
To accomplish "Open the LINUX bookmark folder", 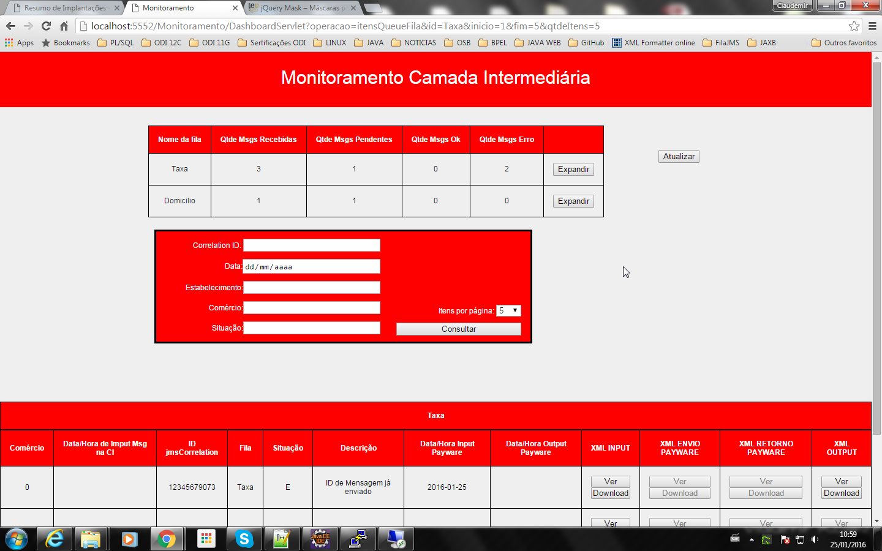I will click(330, 43).
